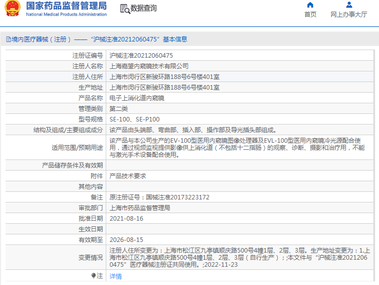This screenshot has height=285, width=379.
Task: Click the approval date 2021-08-16
Action: [127, 219]
